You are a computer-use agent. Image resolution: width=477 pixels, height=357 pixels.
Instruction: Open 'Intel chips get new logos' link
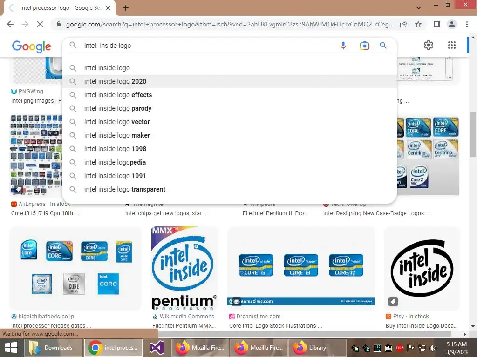[x=166, y=213]
